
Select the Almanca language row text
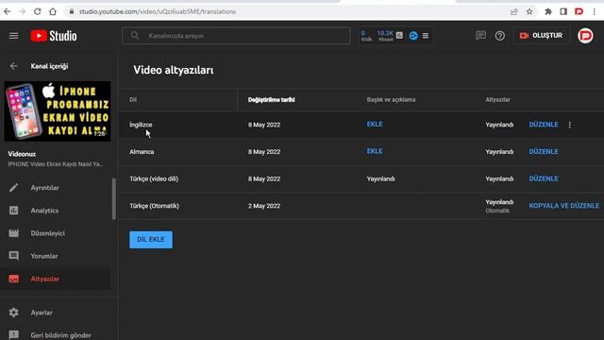click(142, 151)
